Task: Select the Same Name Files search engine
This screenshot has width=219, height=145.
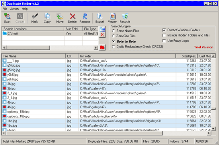Action: 113,31
